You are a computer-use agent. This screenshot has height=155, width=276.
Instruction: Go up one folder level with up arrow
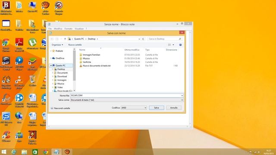point(65,39)
